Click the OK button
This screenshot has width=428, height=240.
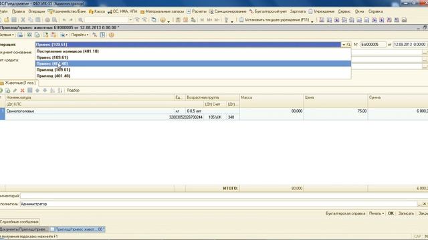coord(391,213)
